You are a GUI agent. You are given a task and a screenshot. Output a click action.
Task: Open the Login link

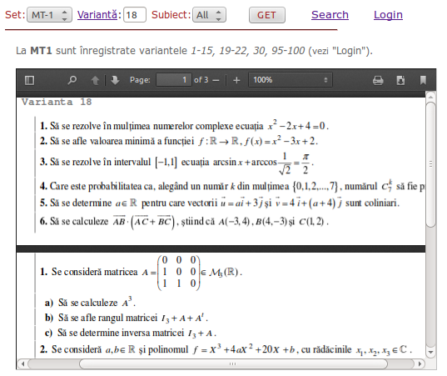[x=388, y=14]
